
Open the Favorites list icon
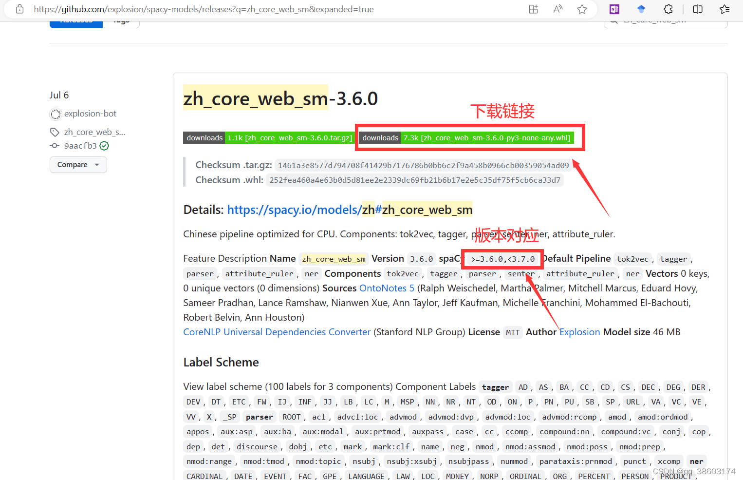(x=724, y=9)
